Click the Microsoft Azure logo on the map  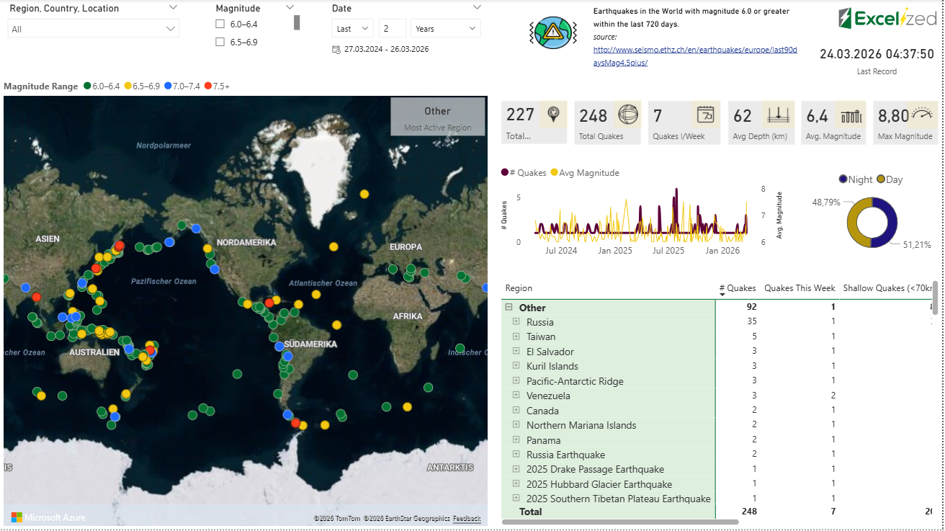[49, 517]
